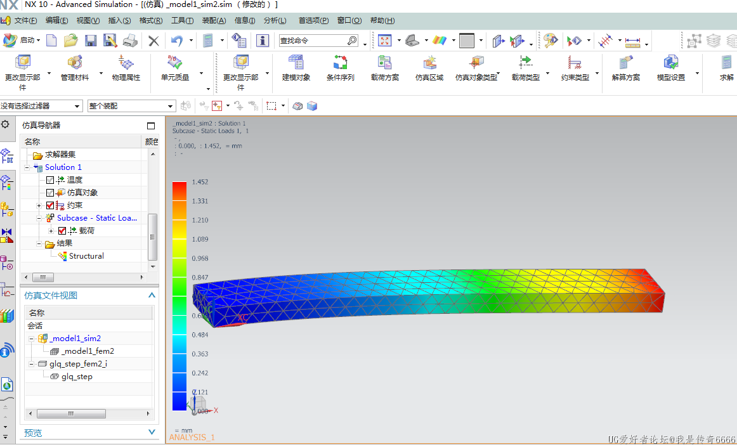
Task: Open the 视图(V) menu
Action: [88, 21]
